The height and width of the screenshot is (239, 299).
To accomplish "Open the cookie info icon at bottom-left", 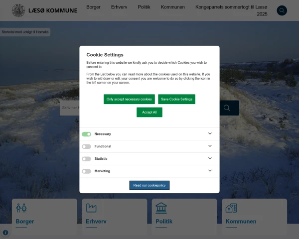I will click(5, 233).
